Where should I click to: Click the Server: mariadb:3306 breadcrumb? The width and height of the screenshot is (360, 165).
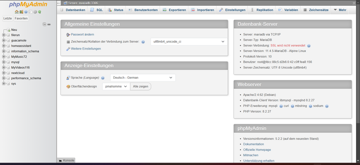(x=83, y=3)
